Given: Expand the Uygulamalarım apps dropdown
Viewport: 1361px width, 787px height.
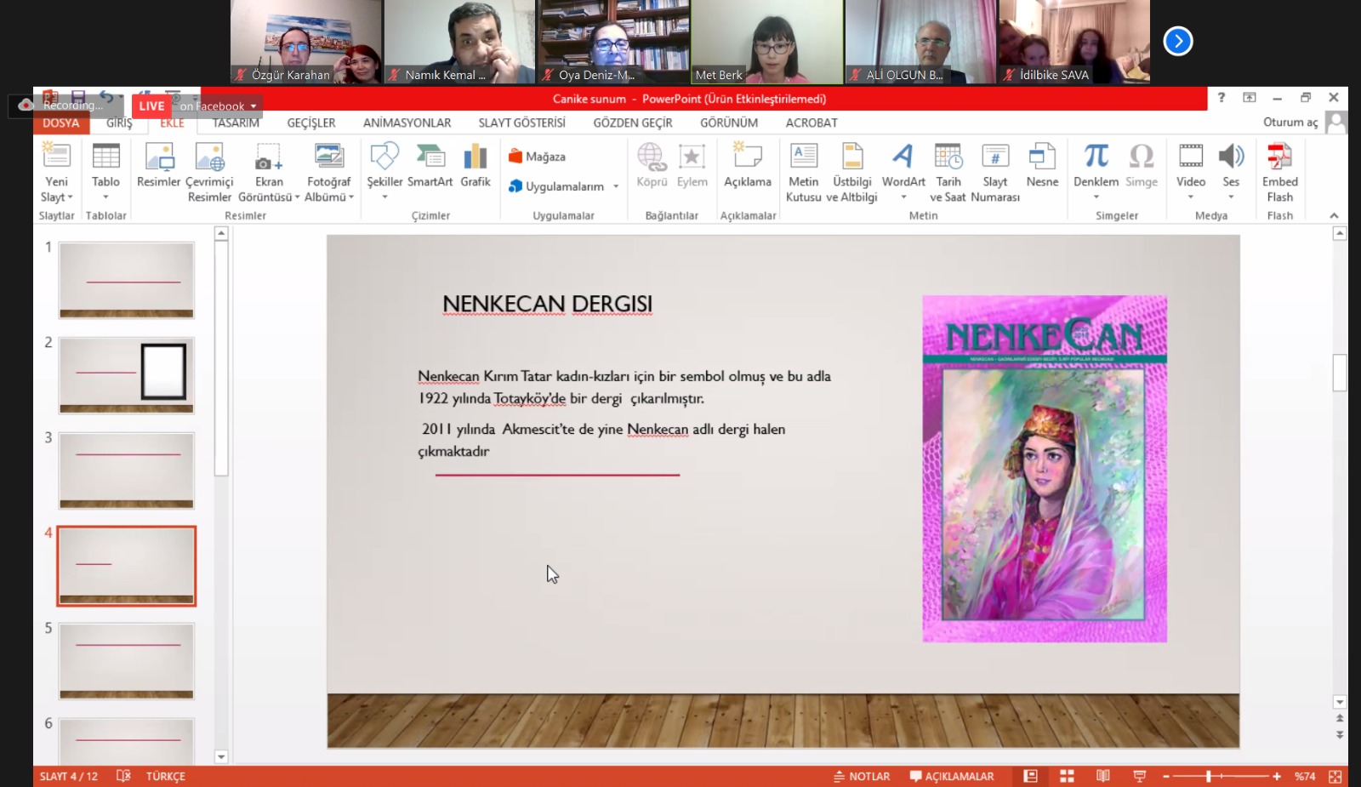Looking at the screenshot, I should [616, 186].
